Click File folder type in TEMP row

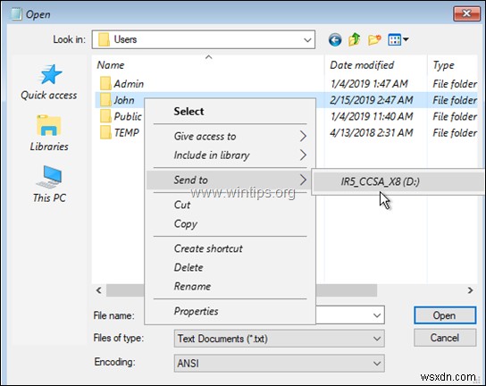(455, 133)
